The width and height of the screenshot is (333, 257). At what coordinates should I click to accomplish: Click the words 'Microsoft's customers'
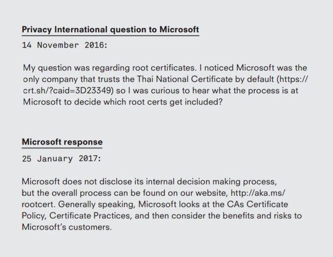66,226
